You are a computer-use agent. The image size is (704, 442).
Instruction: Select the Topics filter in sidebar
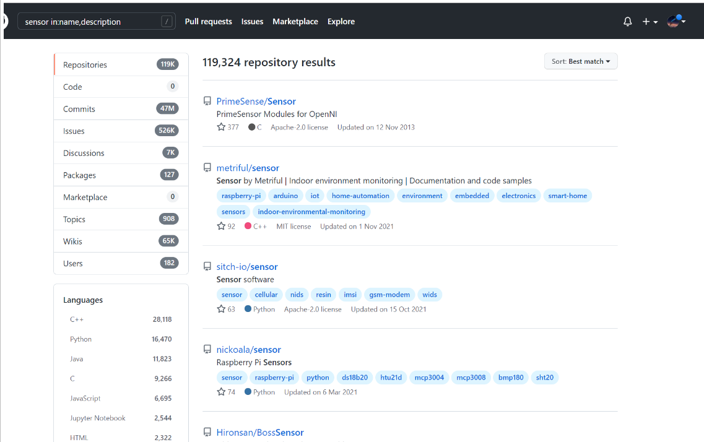pyautogui.click(x=121, y=219)
